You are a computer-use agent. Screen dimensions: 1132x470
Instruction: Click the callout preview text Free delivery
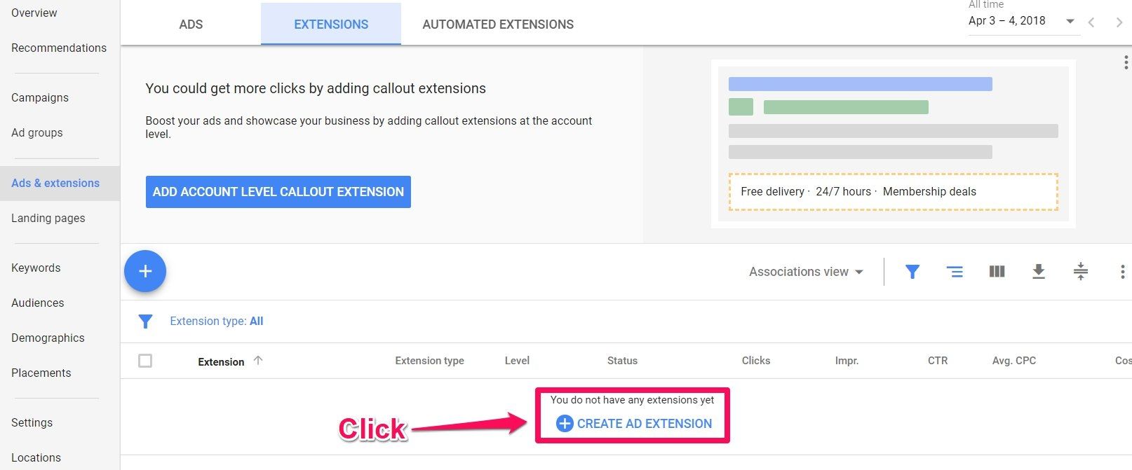(772, 191)
